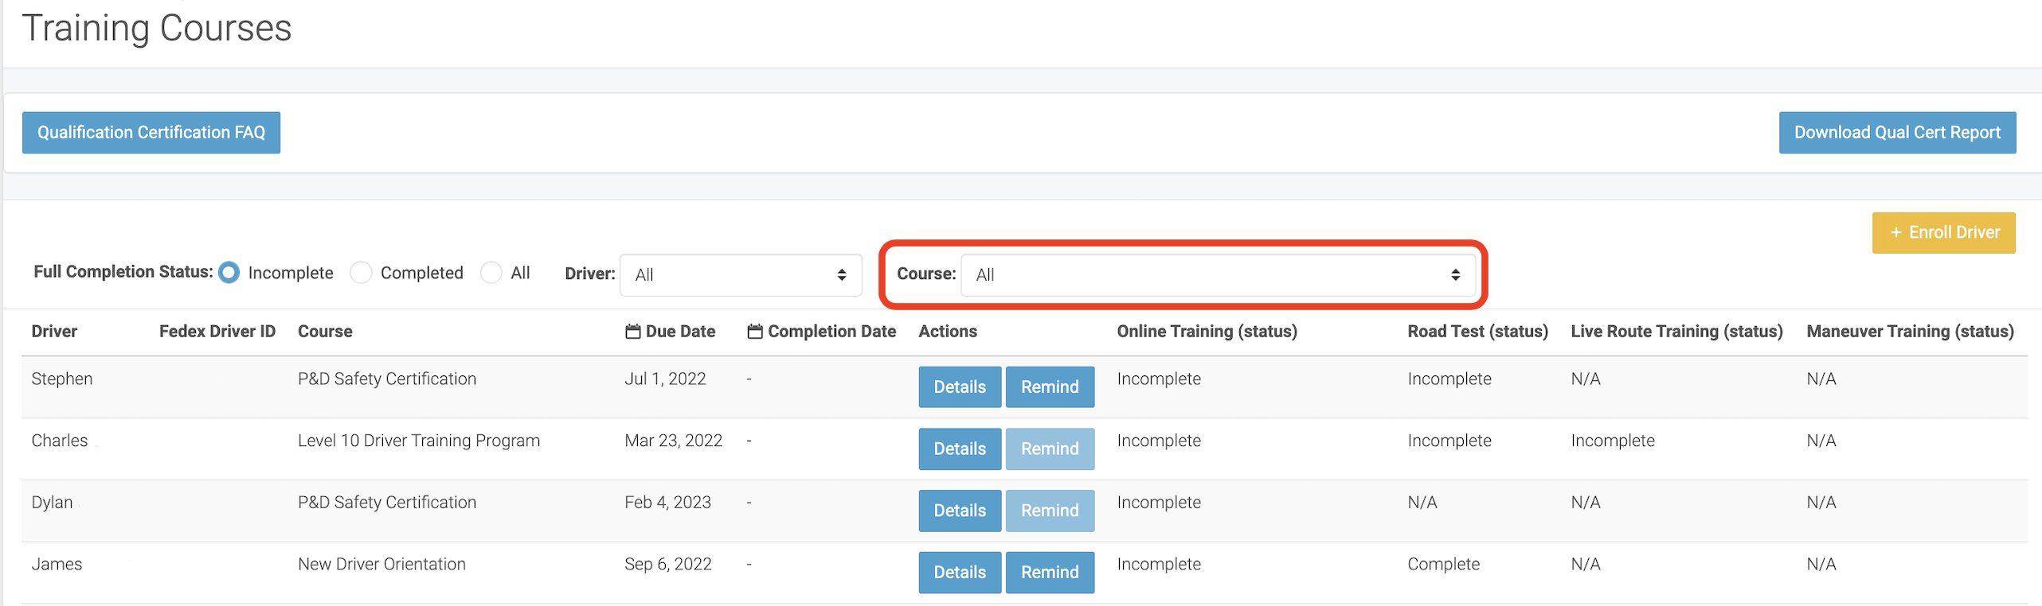The height and width of the screenshot is (606, 2042).
Task: Open Details for James's course
Action: click(x=960, y=573)
